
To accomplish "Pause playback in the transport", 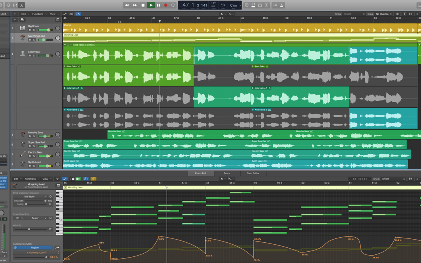I will tap(158, 5).
